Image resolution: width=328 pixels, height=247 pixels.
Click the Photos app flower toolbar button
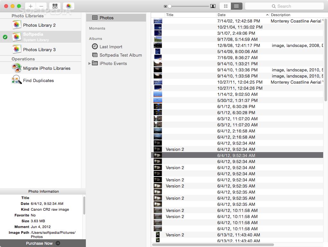coord(68,6)
